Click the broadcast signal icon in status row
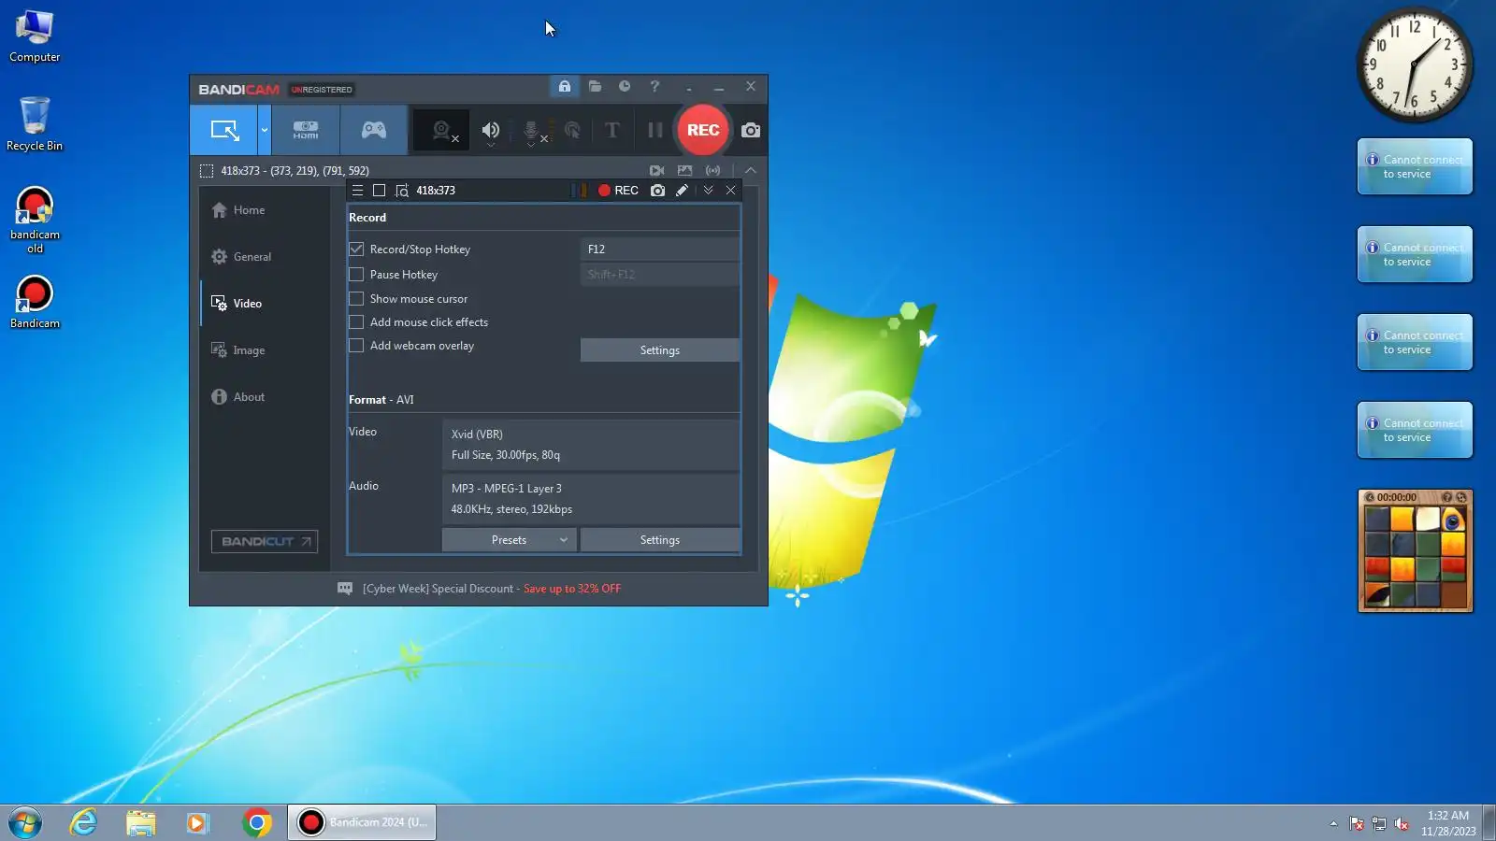 click(713, 171)
